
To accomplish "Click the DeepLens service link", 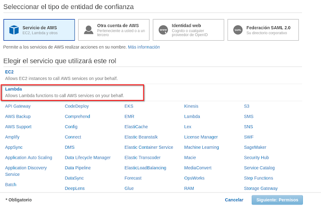I will point(75,188).
